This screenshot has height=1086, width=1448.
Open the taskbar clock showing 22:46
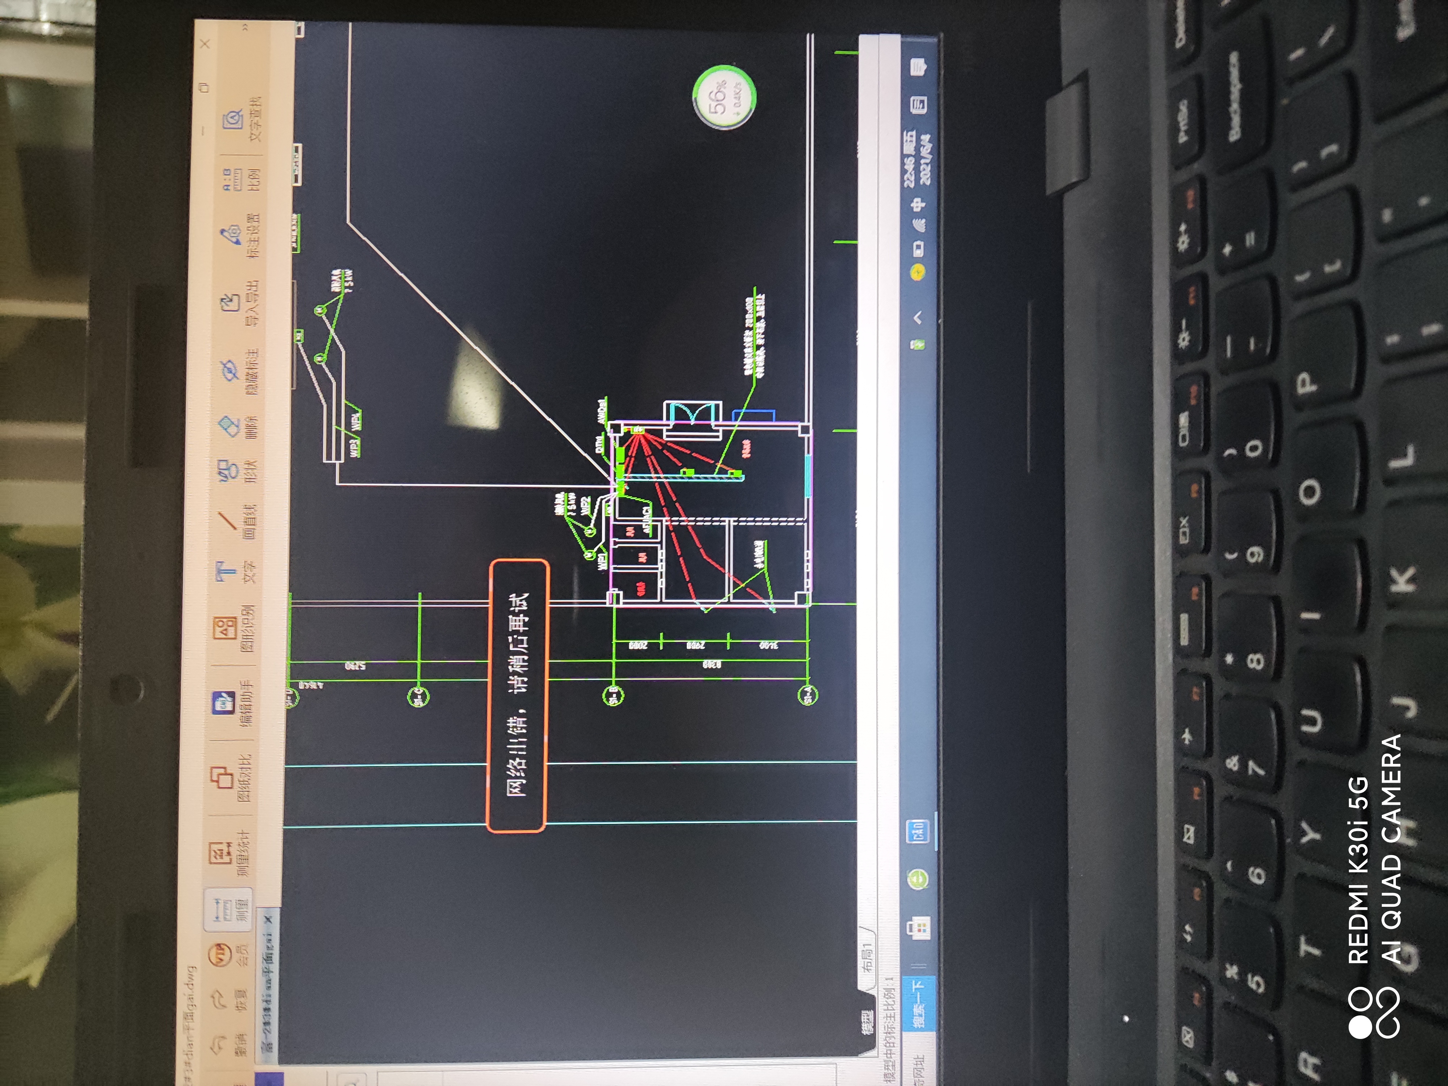click(x=918, y=159)
